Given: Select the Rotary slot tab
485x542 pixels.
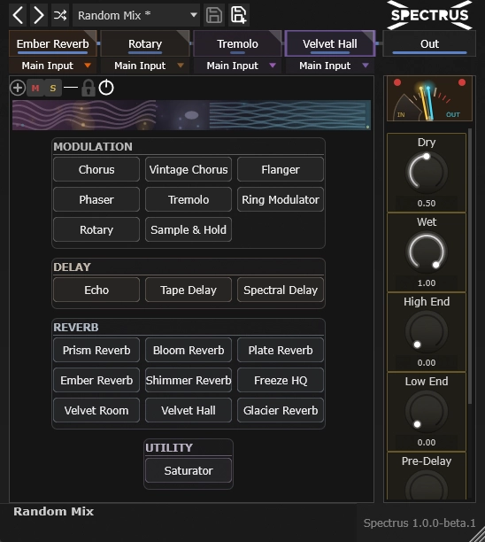Looking at the screenshot, I should [x=145, y=43].
